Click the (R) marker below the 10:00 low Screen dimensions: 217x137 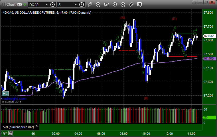point(146,98)
